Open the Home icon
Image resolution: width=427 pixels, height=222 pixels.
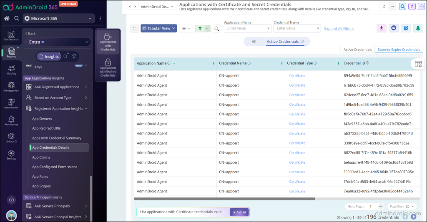pos(7,18)
